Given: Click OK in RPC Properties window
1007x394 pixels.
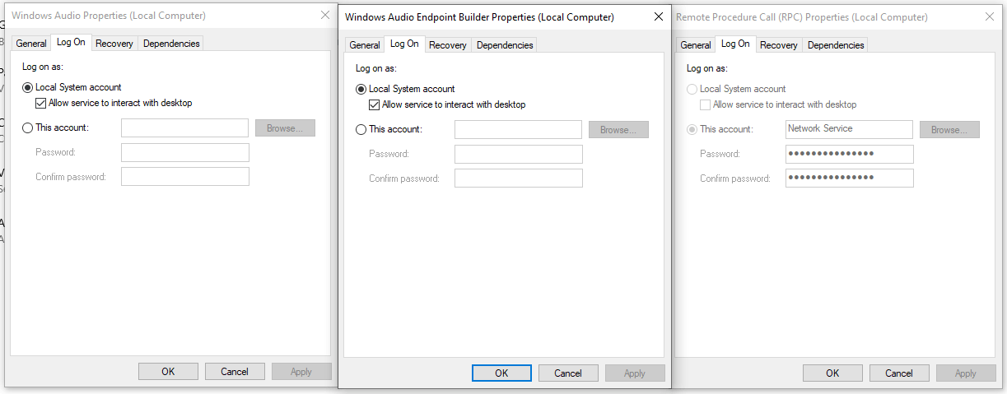Looking at the screenshot, I should click(x=832, y=373).
